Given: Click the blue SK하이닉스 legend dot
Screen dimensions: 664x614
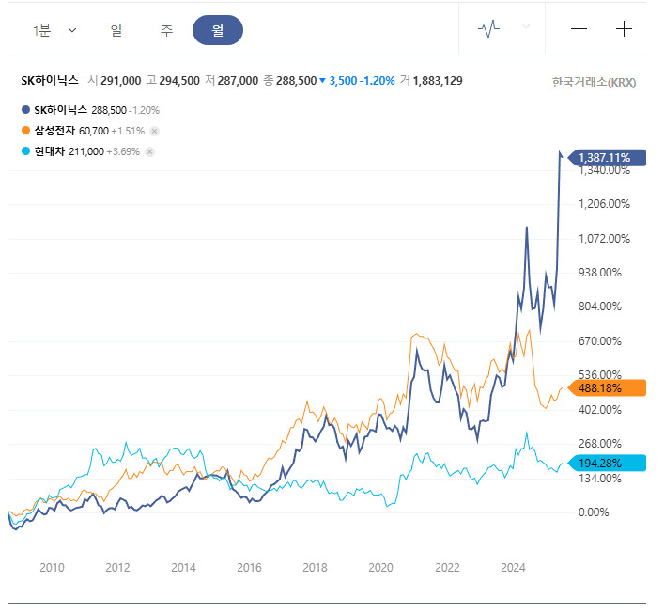Looking at the screenshot, I should [24, 110].
